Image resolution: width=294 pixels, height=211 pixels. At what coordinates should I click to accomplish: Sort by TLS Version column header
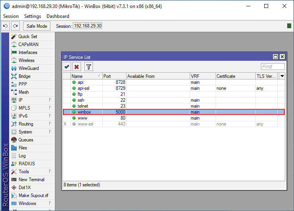pos(267,76)
